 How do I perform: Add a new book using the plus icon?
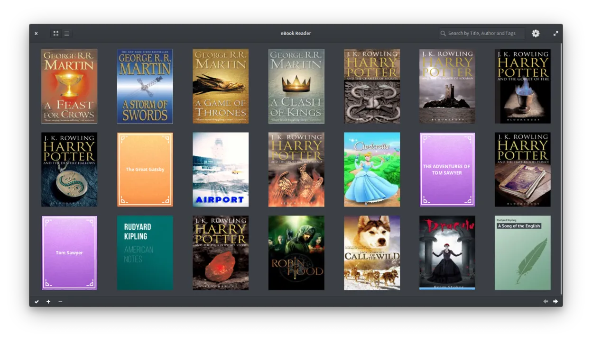coord(48,301)
